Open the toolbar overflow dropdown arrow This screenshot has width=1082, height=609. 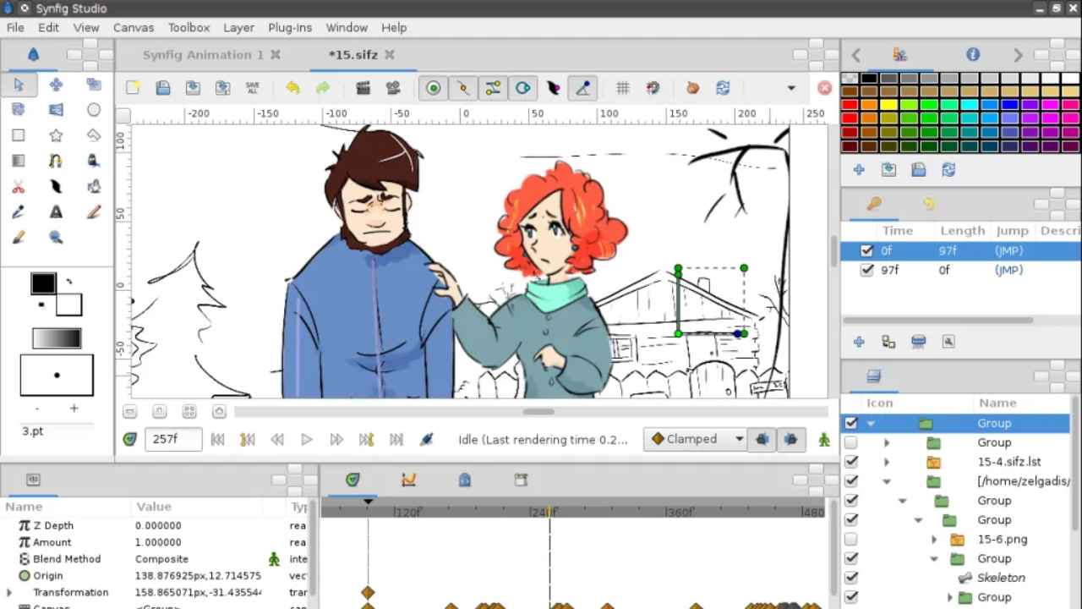coord(791,88)
